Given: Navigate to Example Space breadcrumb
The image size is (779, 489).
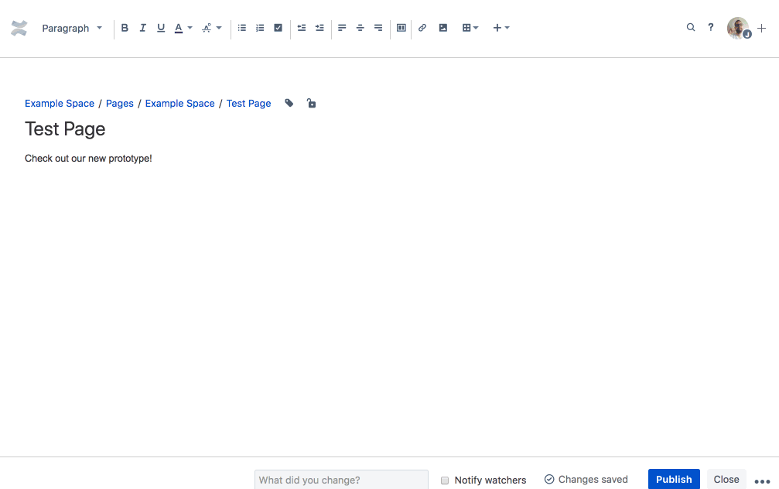Looking at the screenshot, I should (x=59, y=103).
